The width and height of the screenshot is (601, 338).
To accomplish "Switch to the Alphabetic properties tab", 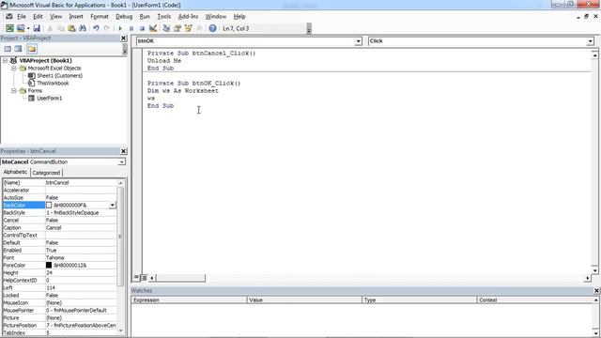I will [x=15, y=172].
